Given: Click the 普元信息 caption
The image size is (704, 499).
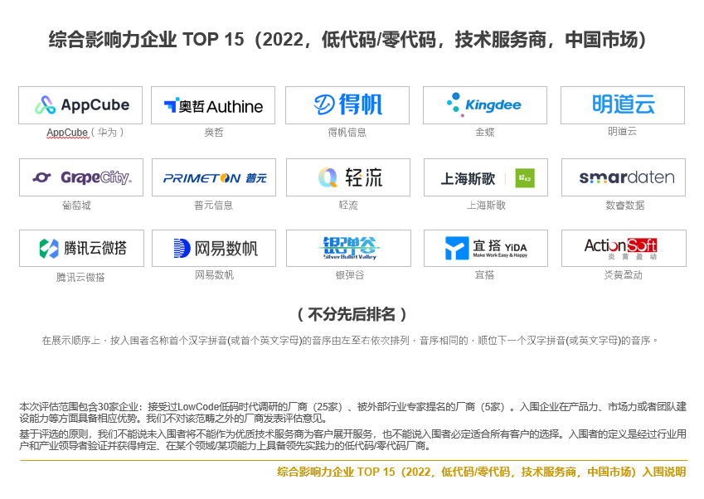Looking at the screenshot, I should click(x=213, y=206).
